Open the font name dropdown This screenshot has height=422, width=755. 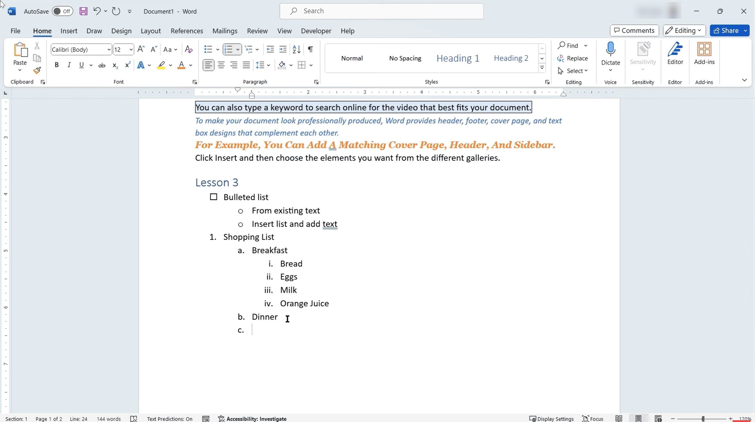pos(109,50)
